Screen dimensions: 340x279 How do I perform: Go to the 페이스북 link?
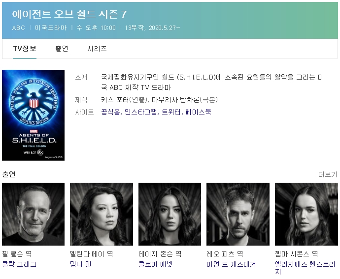(198, 112)
